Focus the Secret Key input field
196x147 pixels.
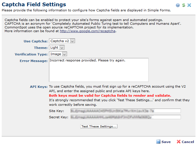pos(126,117)
